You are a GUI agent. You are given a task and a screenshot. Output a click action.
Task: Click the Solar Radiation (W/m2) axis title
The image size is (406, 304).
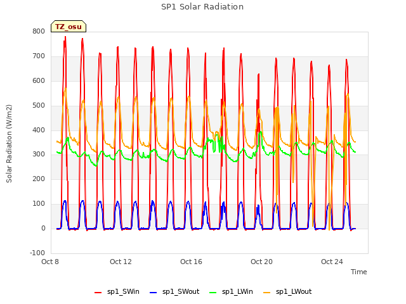tap(9, 144)
